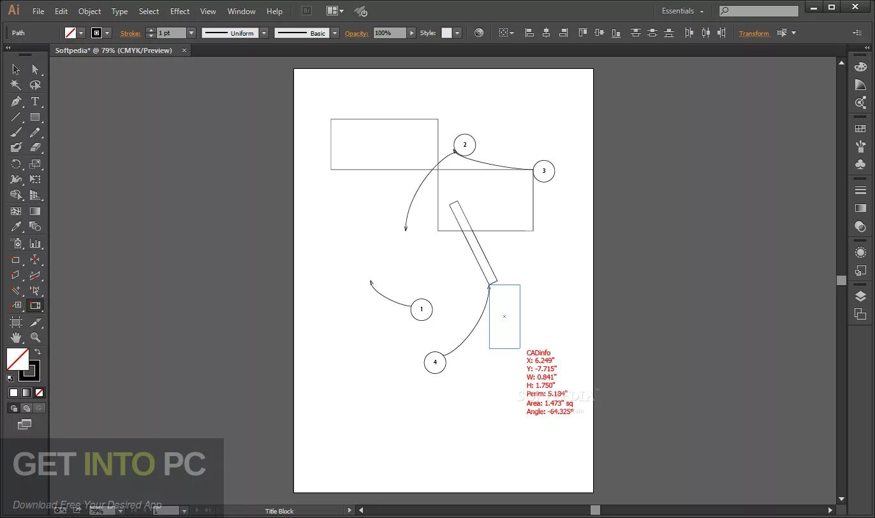This screenshot has height=518, width=875.
Task: Activate the Lasso tool
Action: [x=35, y=85]
